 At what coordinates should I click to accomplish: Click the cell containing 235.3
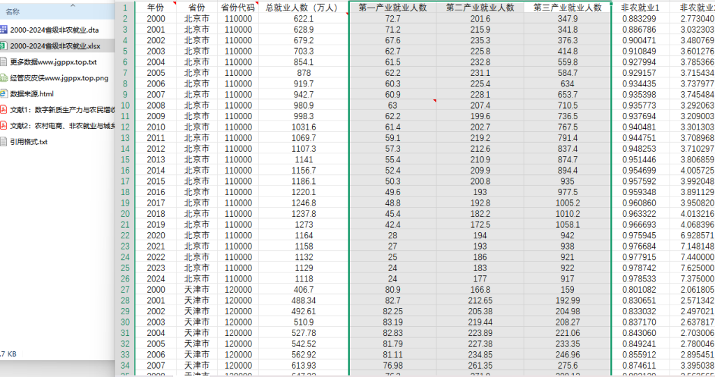click(x=480, y=40)
